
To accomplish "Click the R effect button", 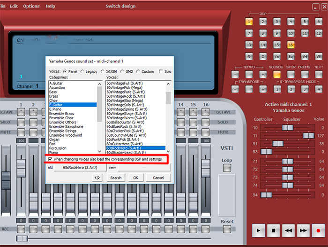I will pos(249,56).
